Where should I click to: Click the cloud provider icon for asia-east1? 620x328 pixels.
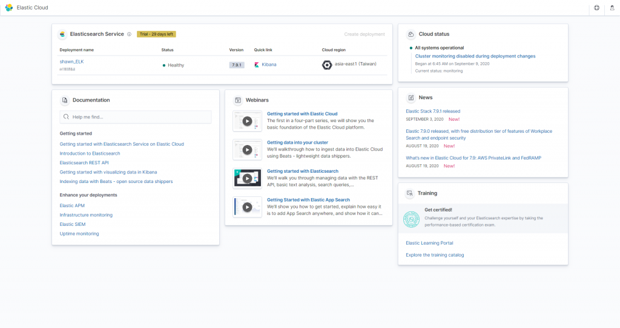(326, 65)
